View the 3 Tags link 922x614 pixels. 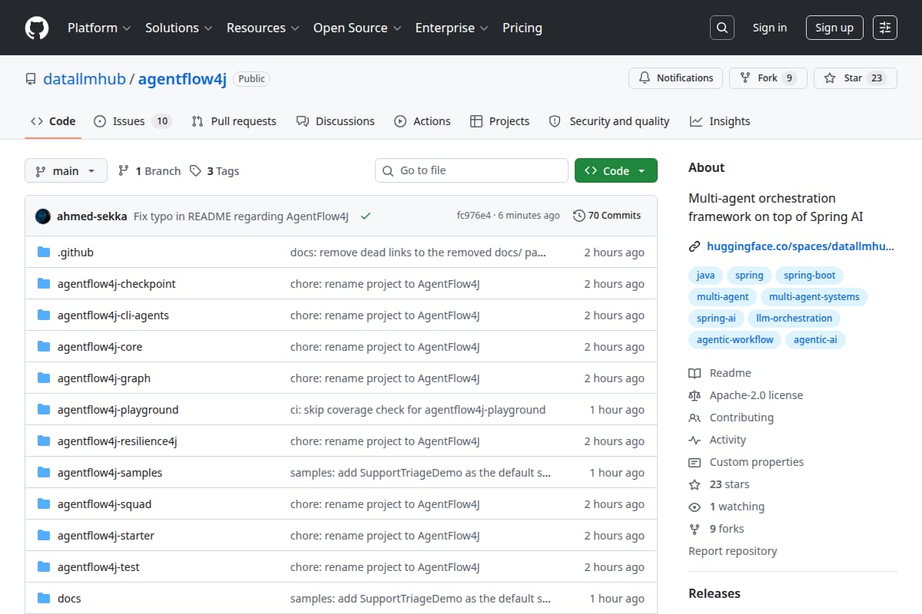[214, 171]
